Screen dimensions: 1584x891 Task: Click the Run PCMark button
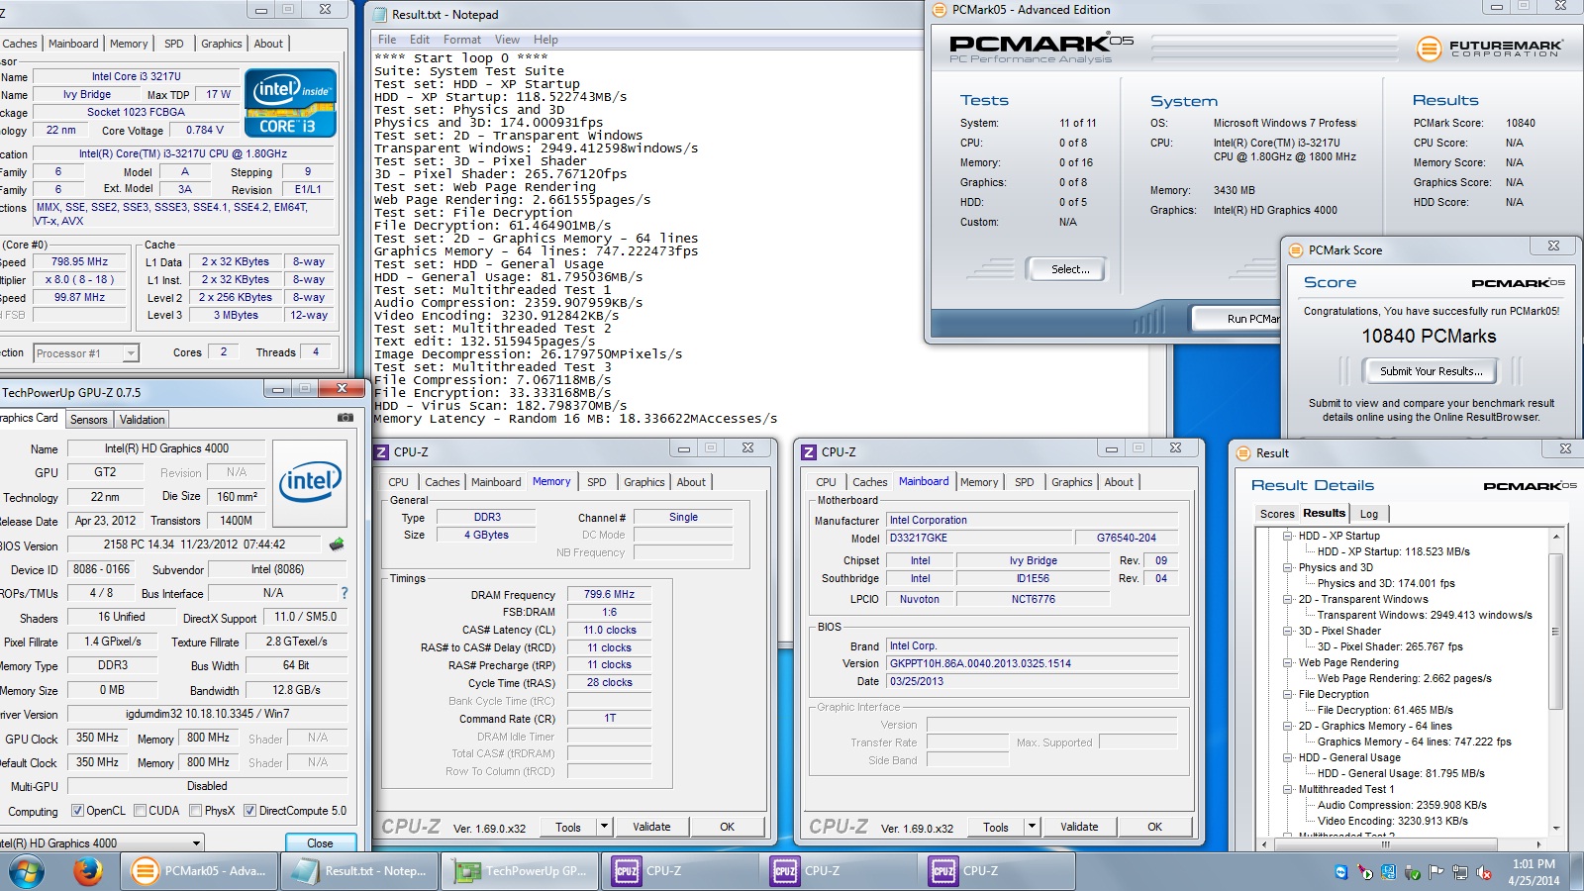[x=1237, y=319]
